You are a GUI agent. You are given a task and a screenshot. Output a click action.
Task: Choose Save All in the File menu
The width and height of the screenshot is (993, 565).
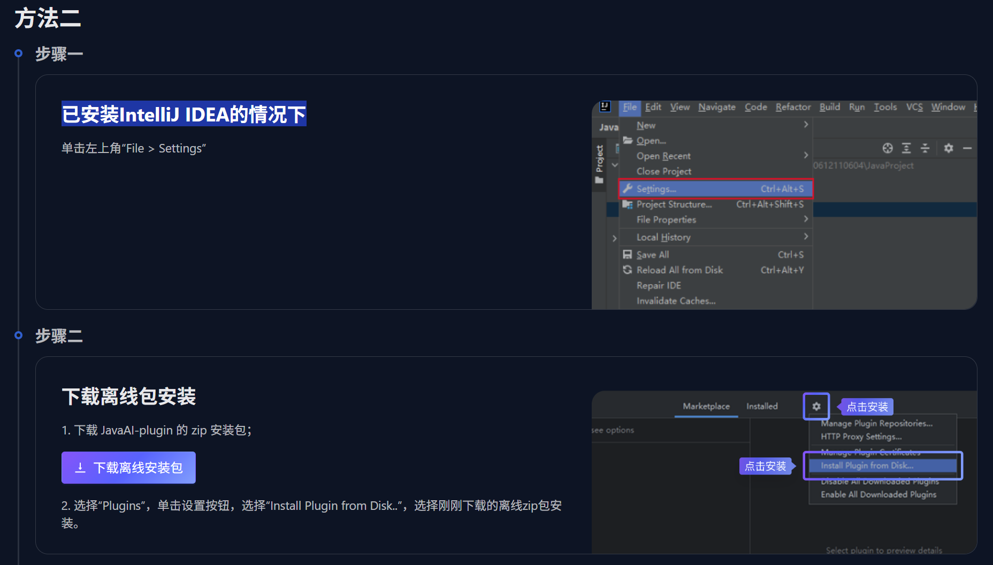point(716,255)
